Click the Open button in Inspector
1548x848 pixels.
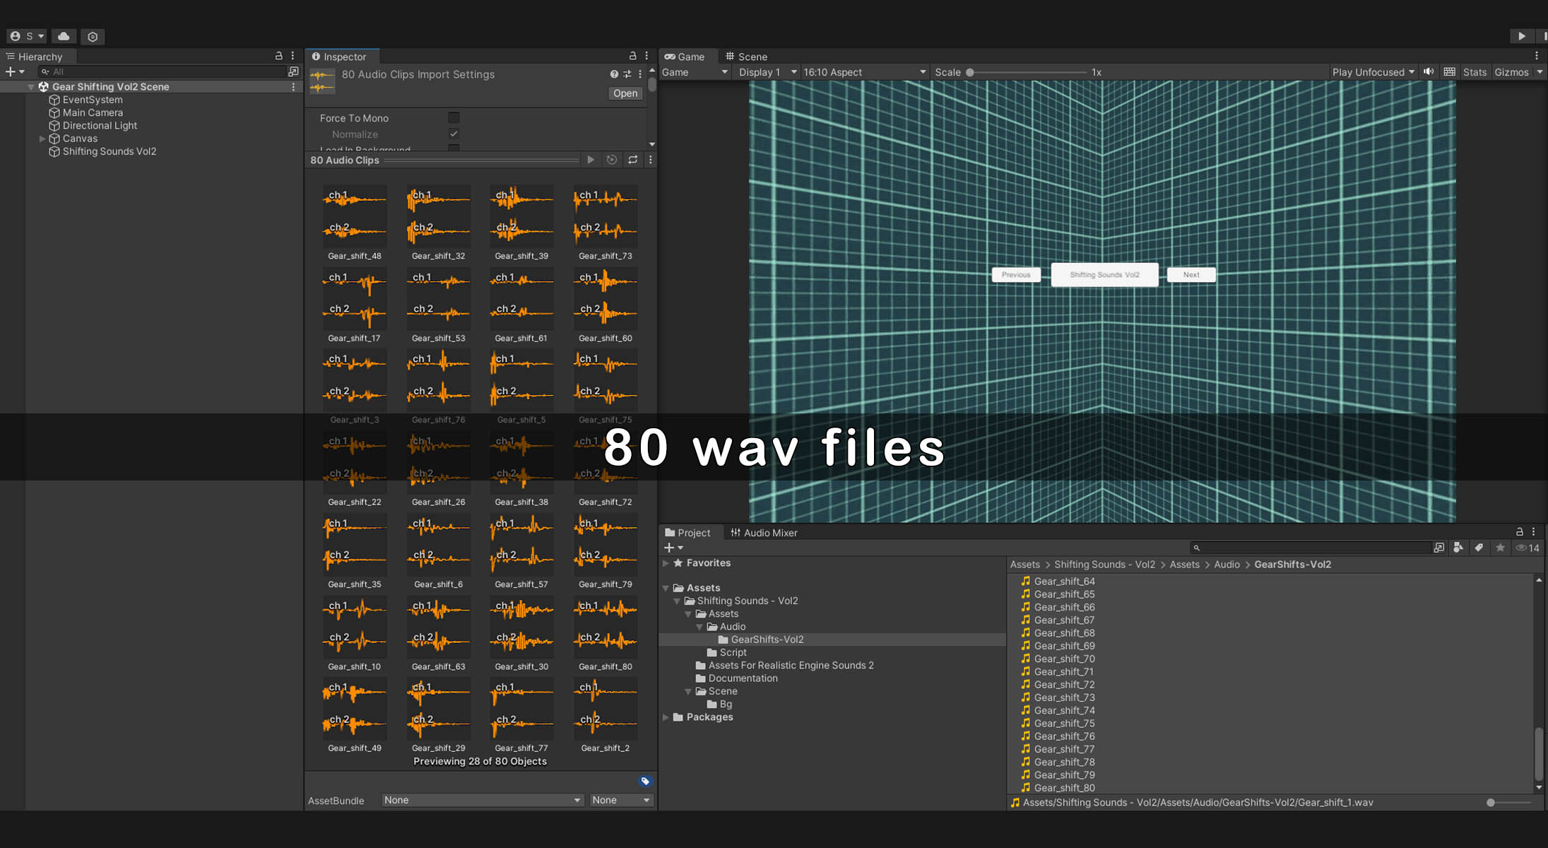pos(625,93)
